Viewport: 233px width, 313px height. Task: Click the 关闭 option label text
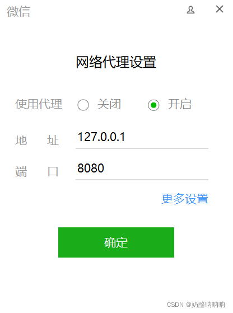(109, 104)
